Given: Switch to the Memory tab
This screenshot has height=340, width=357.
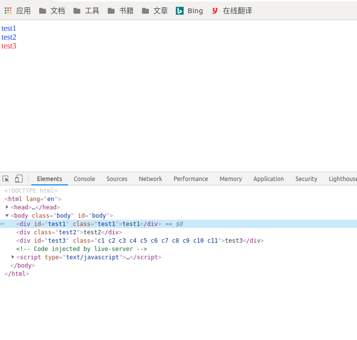Looking at the screenshot, I should [x=231, y=179].
